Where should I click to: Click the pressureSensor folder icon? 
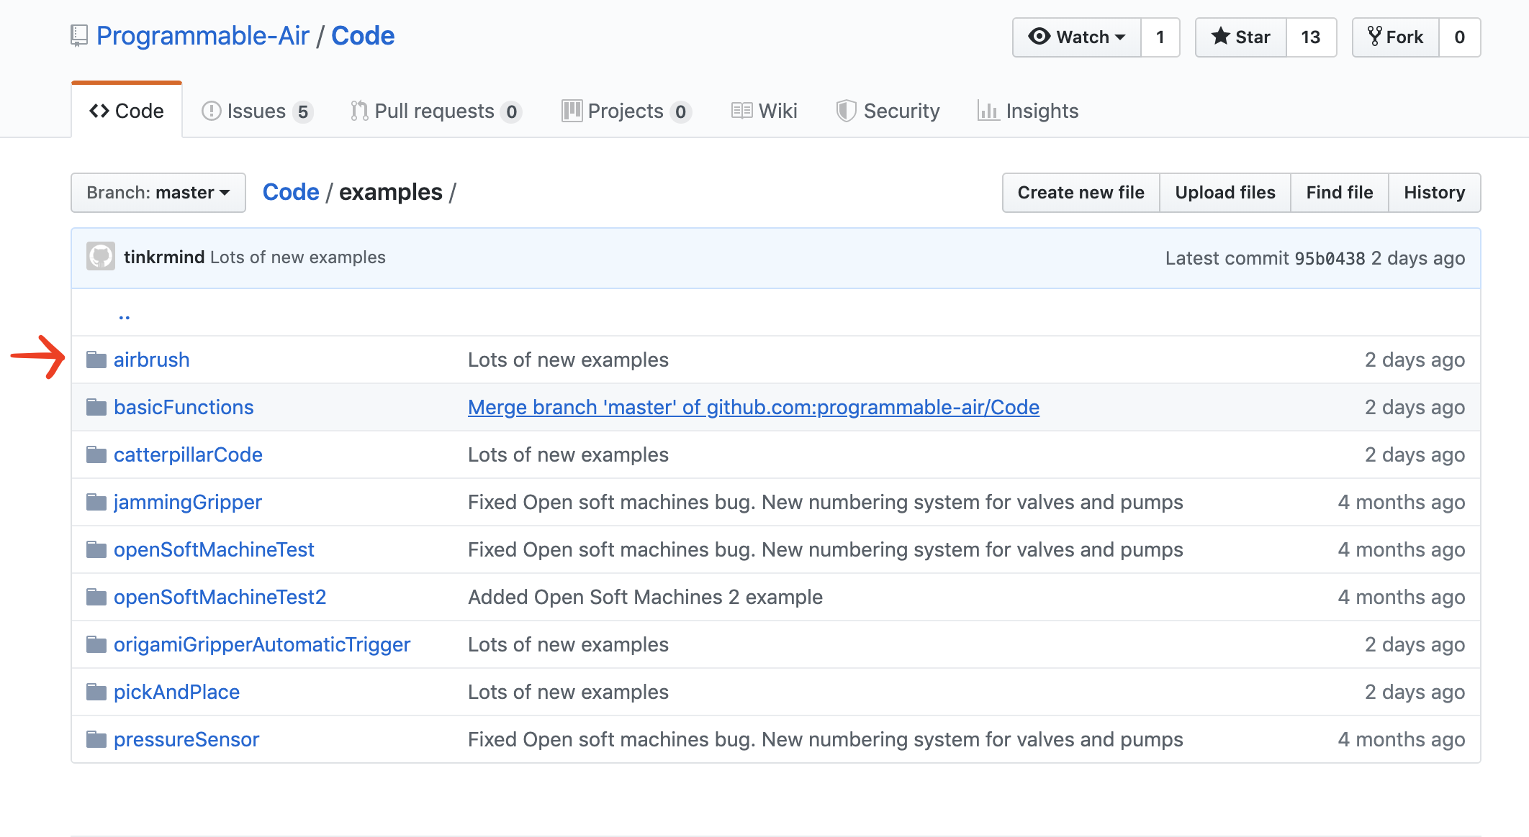click(x=96, y=739)
